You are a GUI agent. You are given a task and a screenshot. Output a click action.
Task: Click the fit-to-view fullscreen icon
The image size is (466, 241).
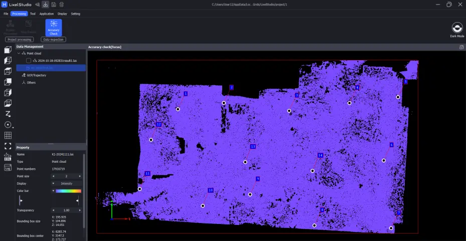pyautogui.click(x=8, y=146)
